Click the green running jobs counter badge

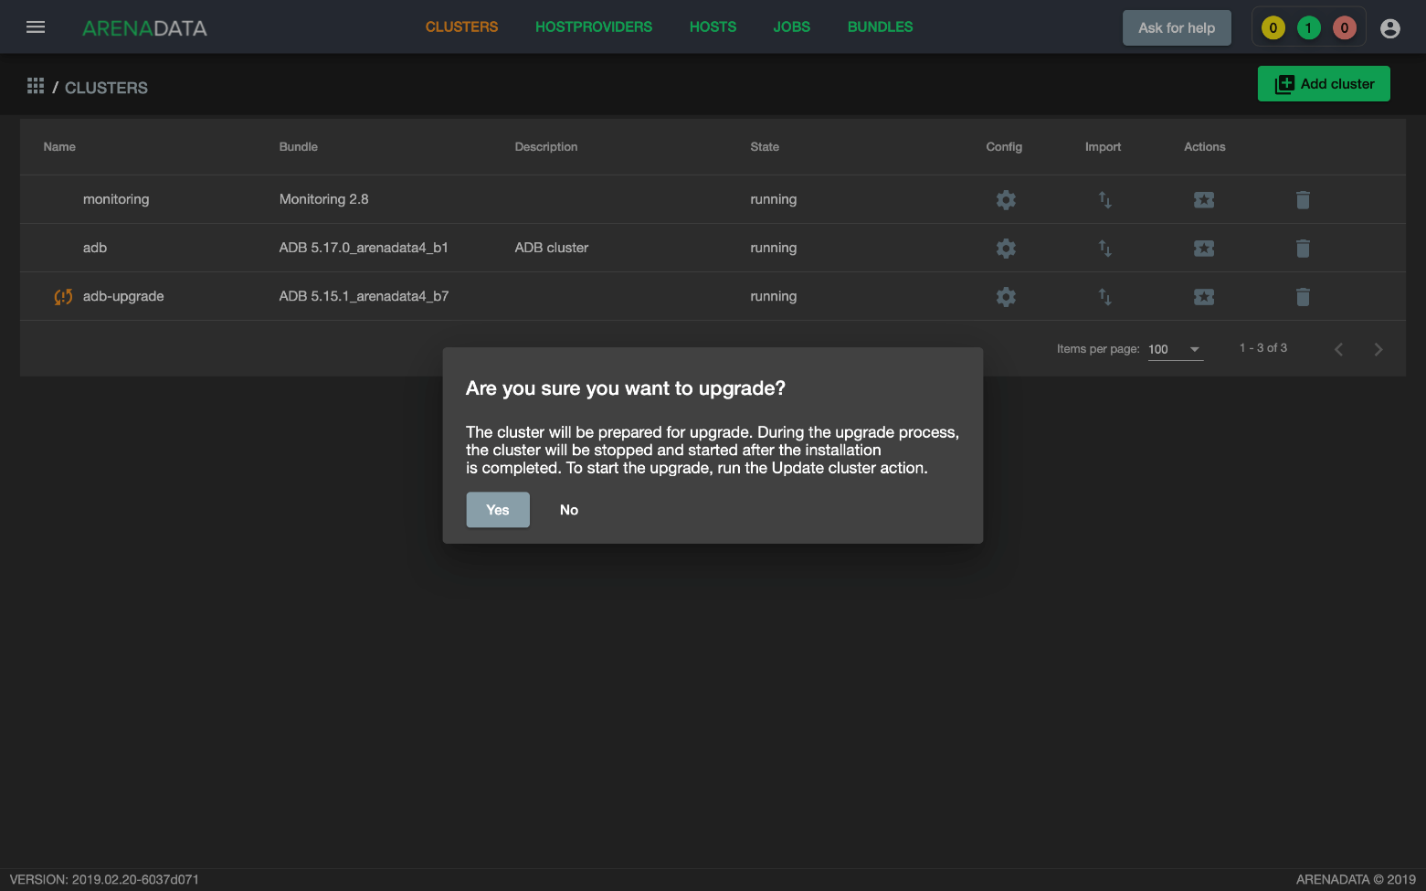[x=1308, y=28]
